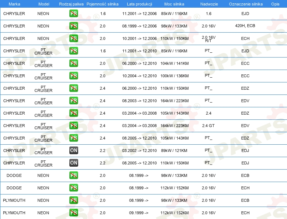Click the Nadwozie column header

[209, 4]
